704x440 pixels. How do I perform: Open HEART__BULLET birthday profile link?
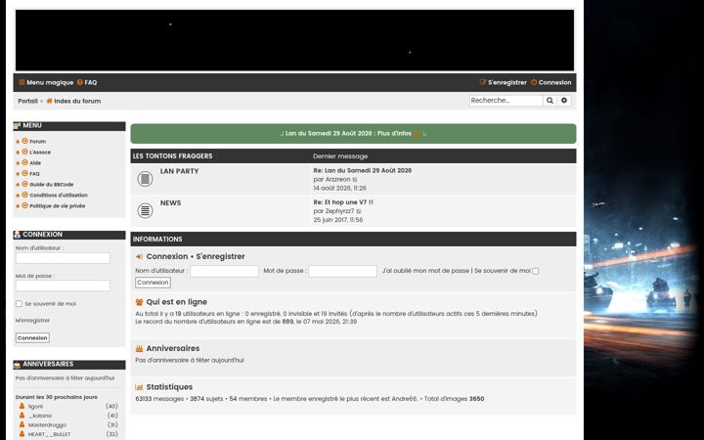[50, 434]
